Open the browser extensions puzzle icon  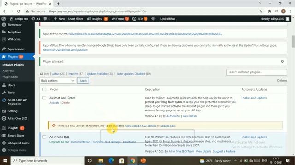(269, 11)
